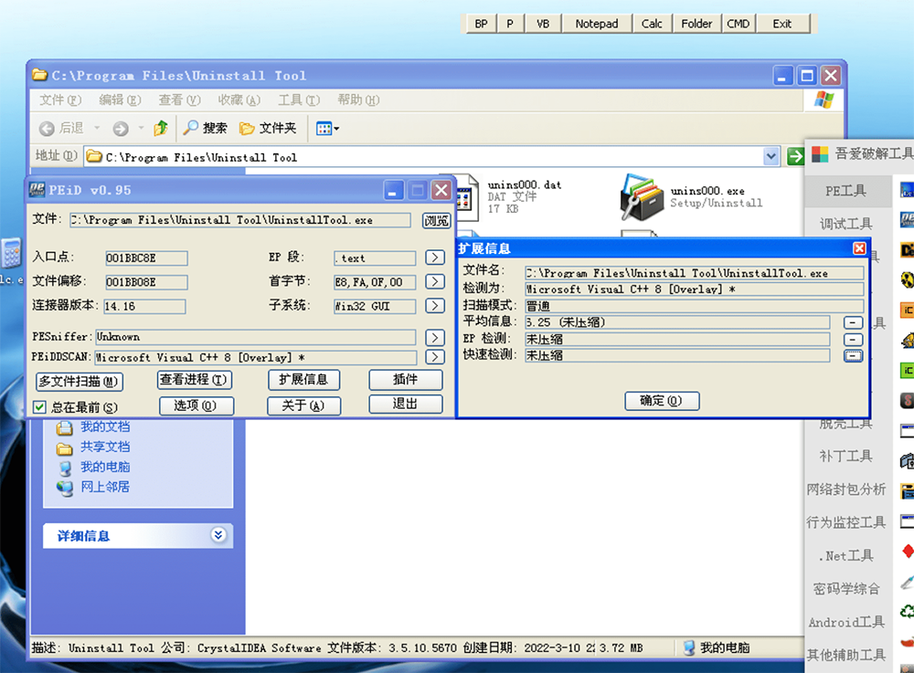Image resolution: width=914 pixels, height=673 pixels.
Task: Open 网上邻居 link in sidebar
Action: tap(105, 487)
